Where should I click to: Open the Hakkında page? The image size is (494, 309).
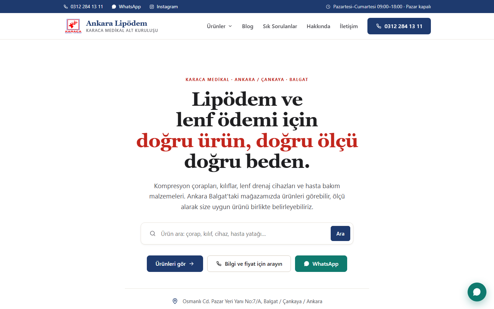pyautogui.click(x=318, y=26)
